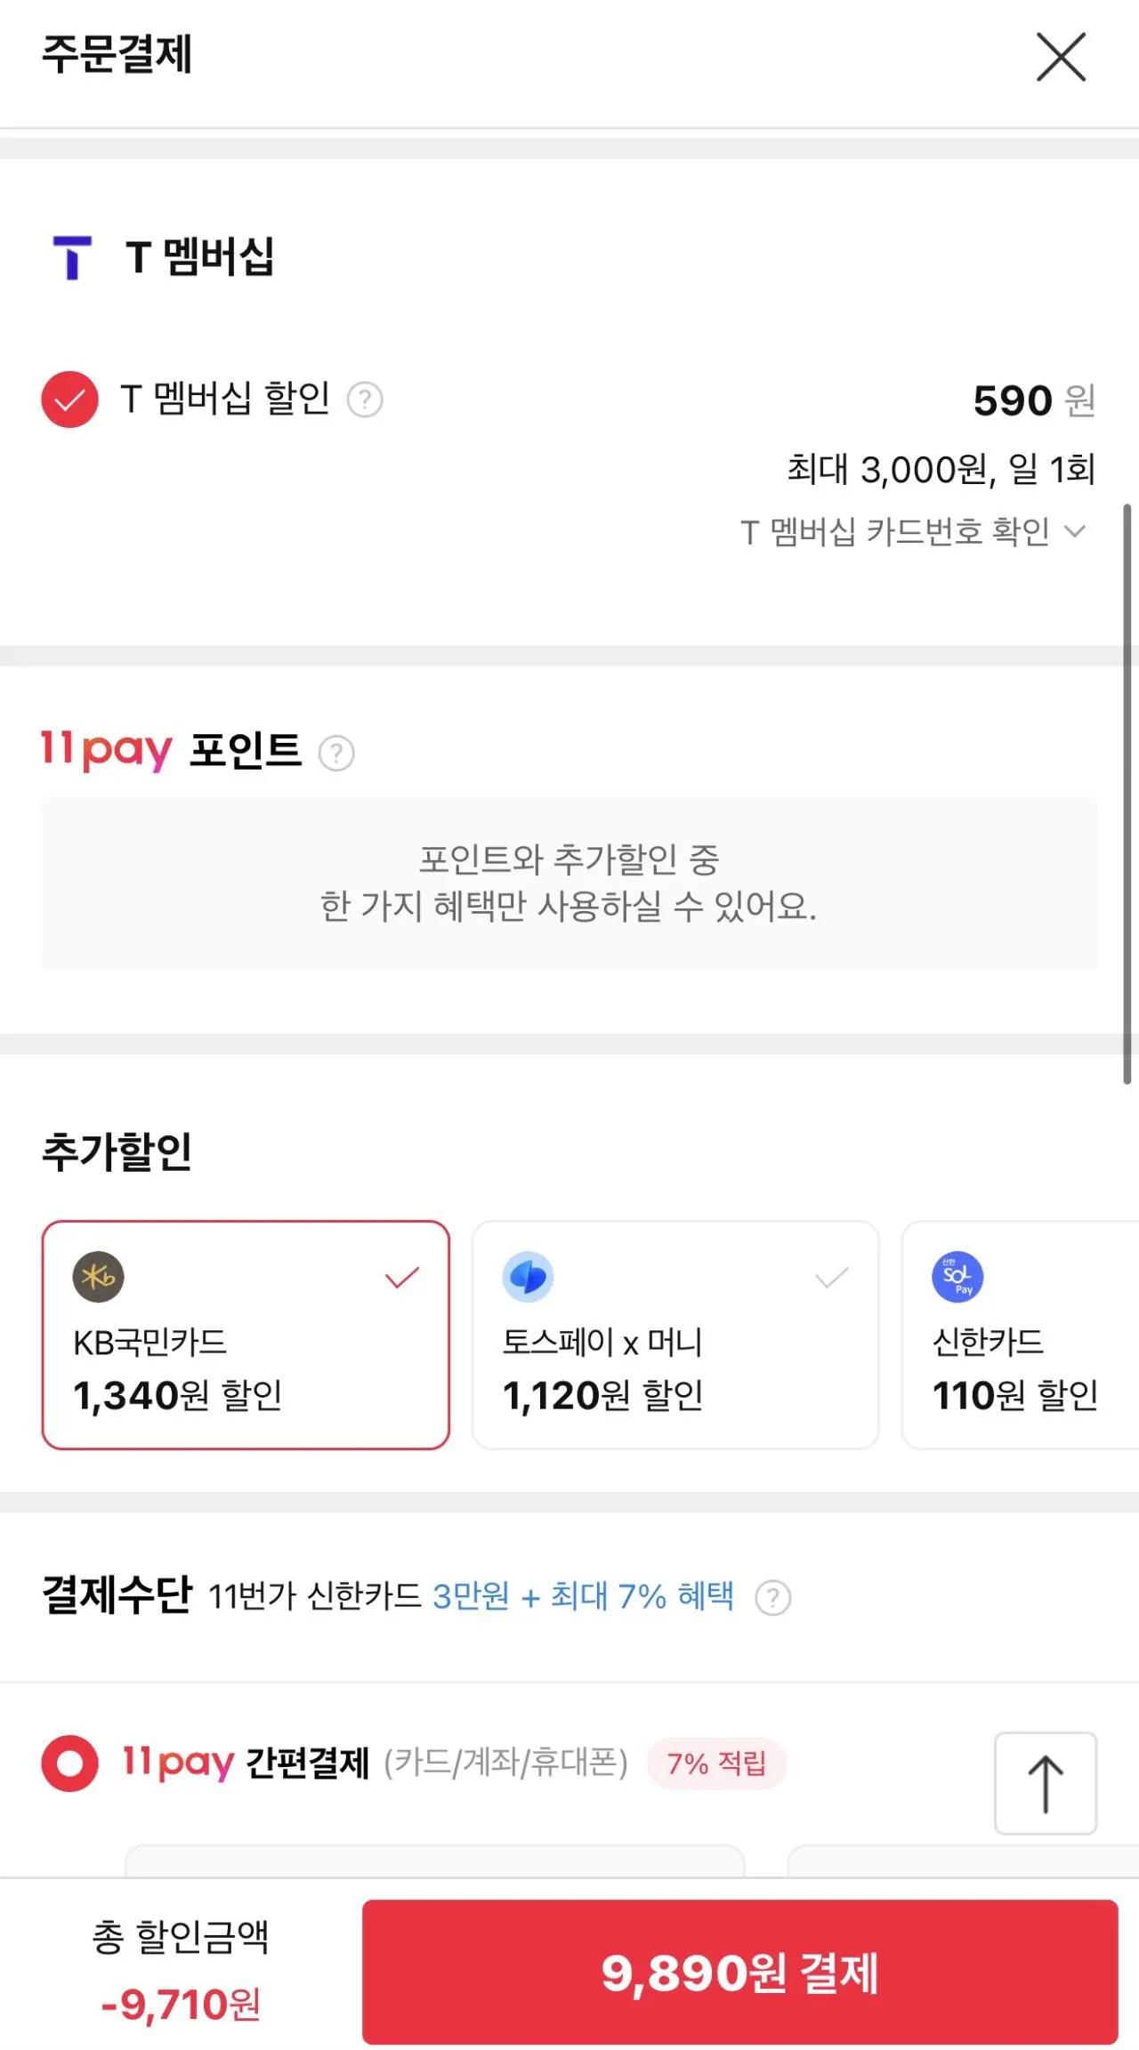
Task: Open help icon beside 결제수단 benefit
Action: 772,1598
